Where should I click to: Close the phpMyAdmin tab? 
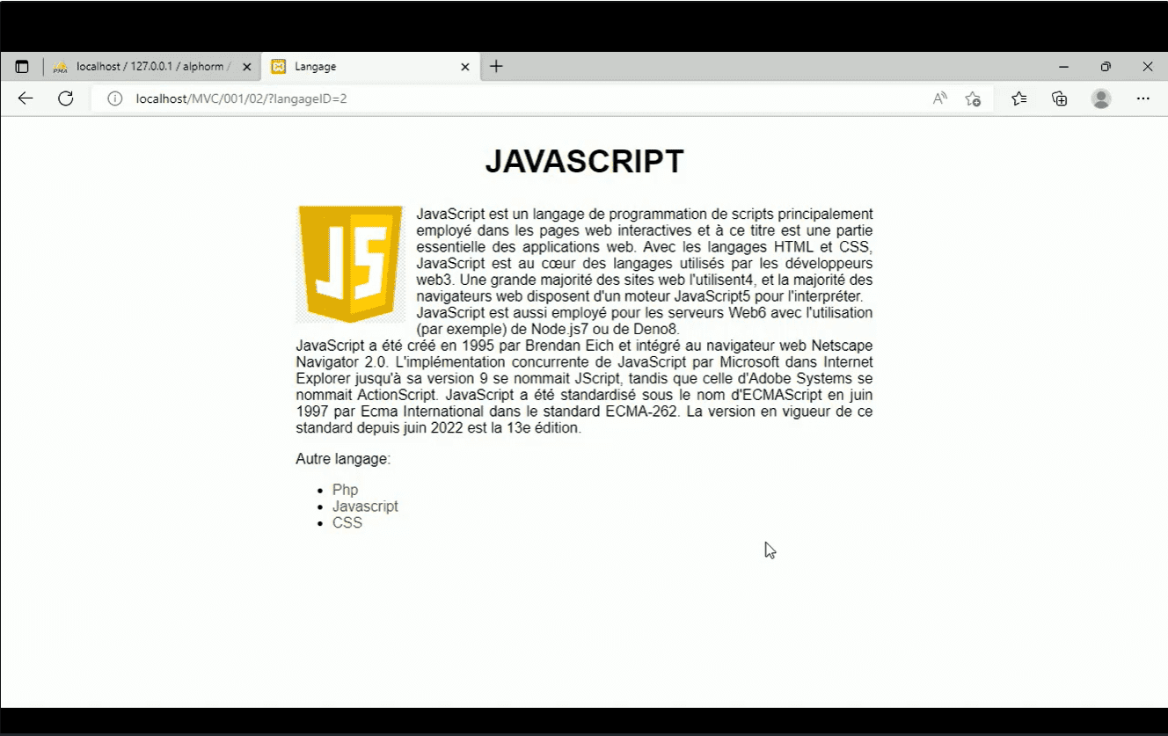click(x=247, y=65)
